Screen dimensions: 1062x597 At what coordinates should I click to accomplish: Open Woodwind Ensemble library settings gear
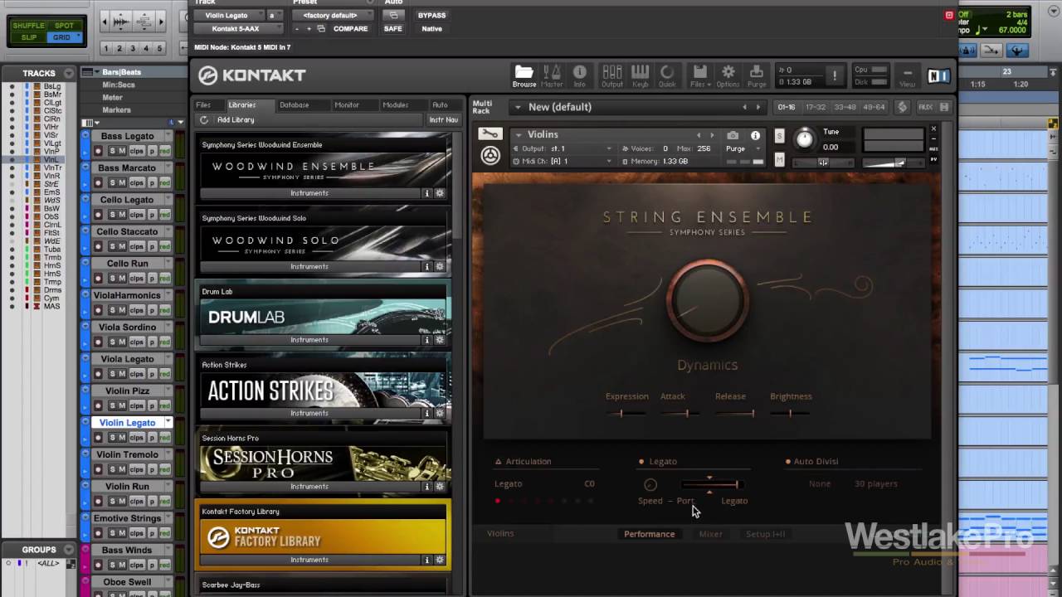tap(440, 193)
